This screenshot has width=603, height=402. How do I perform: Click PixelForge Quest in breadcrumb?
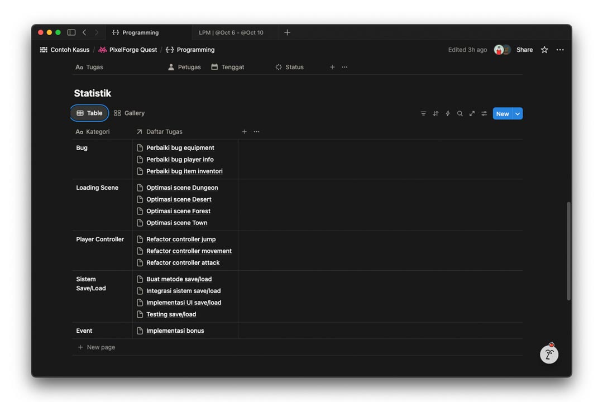(133, 50)
